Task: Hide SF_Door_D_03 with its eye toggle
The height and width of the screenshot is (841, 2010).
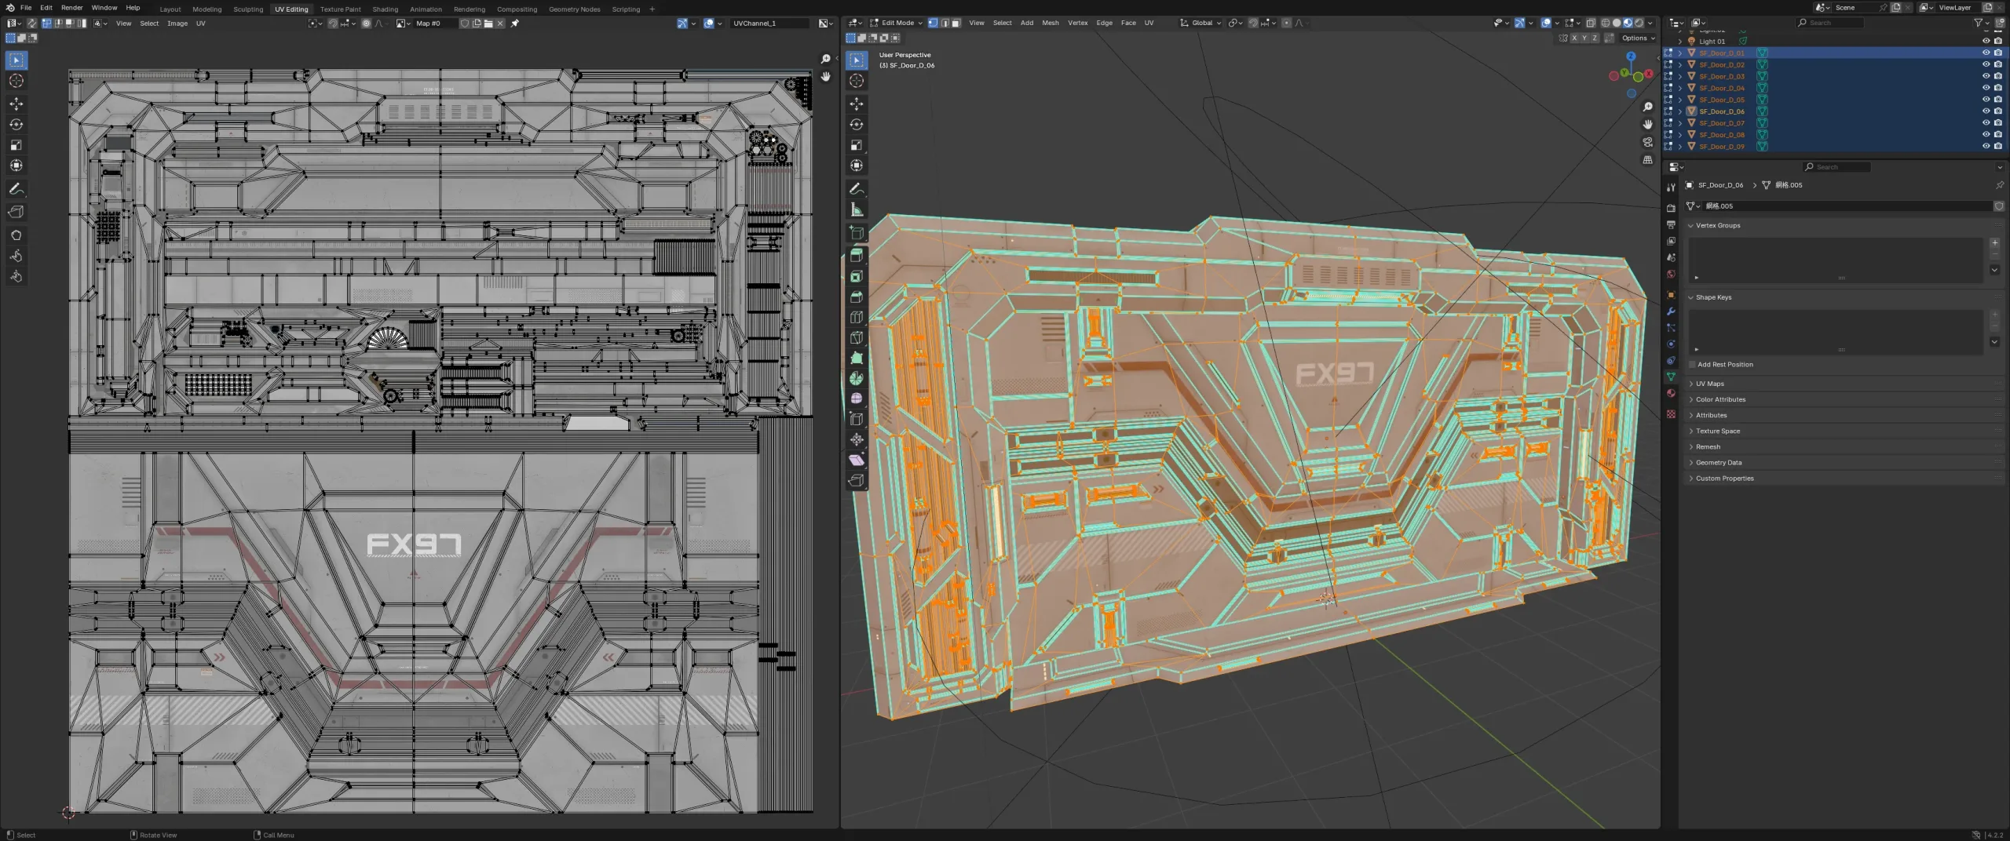Action: 1985,76
